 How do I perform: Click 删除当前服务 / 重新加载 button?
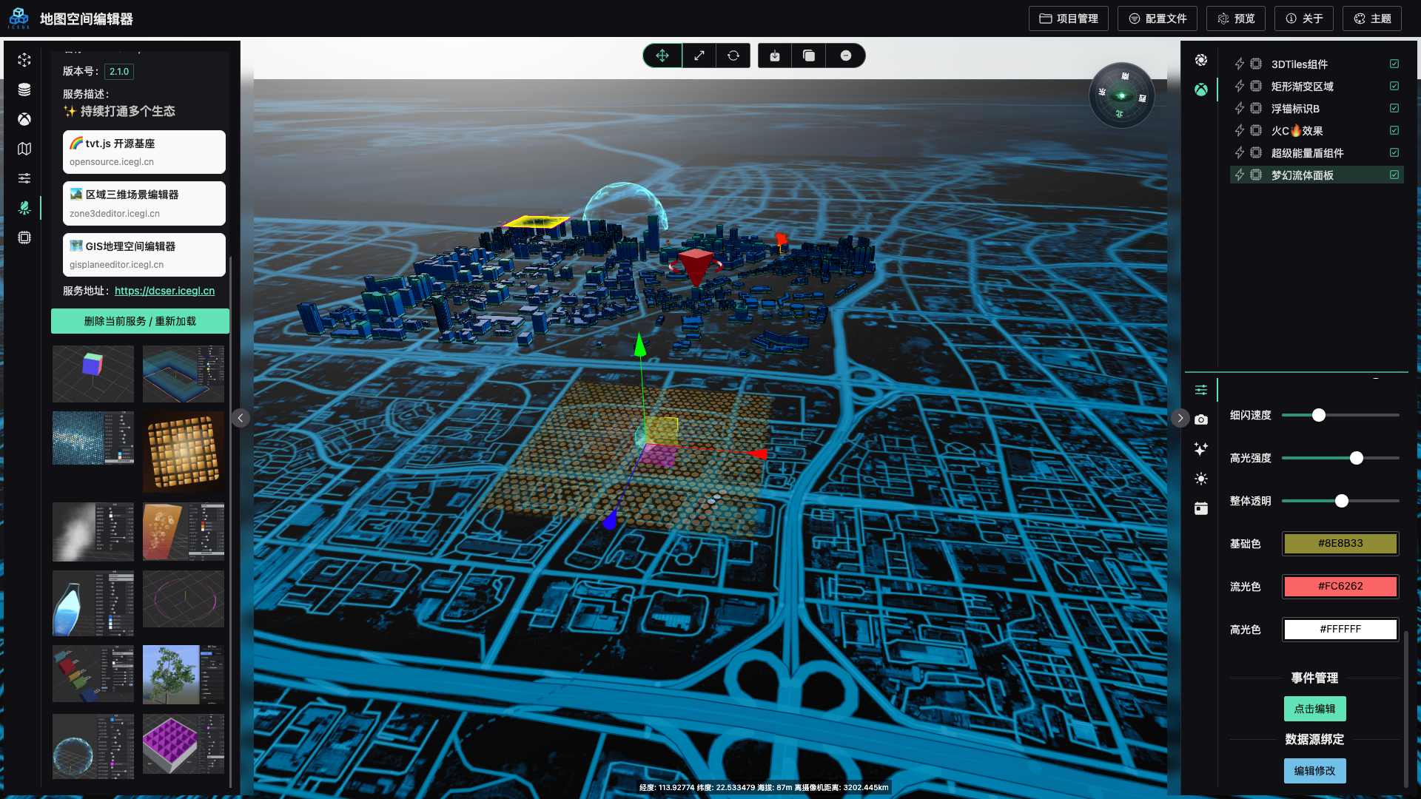pyautogui.click(x=140, y=321)
